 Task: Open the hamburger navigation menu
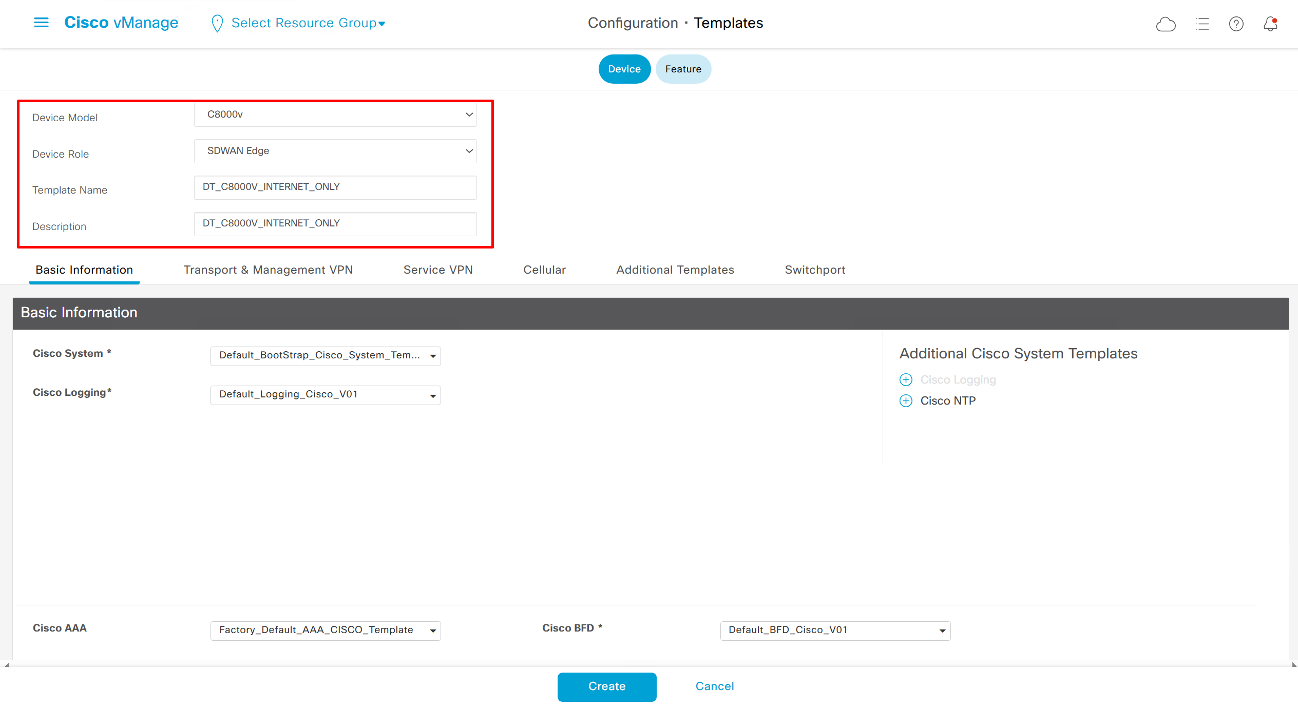coord(41,23)
